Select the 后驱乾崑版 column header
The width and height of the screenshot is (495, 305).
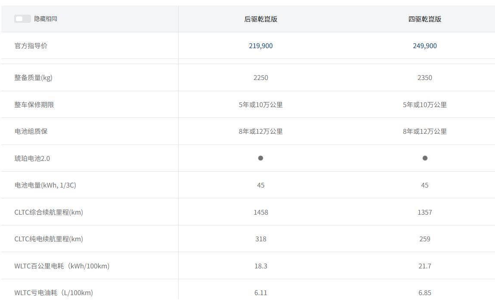coord(260,19)
